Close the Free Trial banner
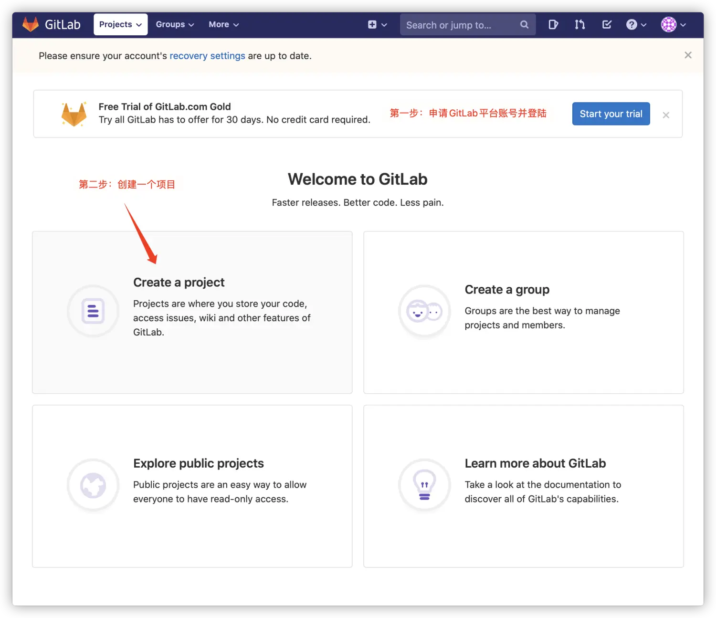Viewport: 716px width, 618px height. point(666,115)
